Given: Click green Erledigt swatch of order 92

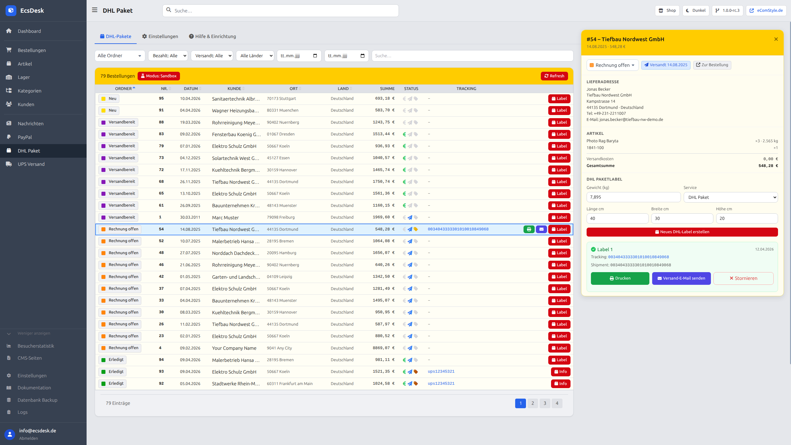Looking at the screenshot, I should tap(103, 384).
